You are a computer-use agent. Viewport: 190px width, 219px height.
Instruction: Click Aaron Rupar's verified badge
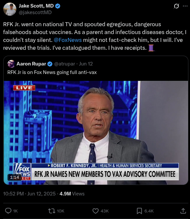pos(50,64)
